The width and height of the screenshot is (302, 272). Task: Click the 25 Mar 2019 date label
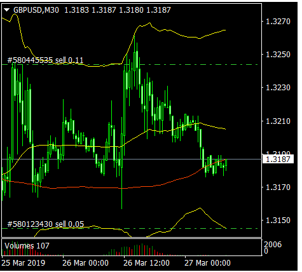pos(24,263)
